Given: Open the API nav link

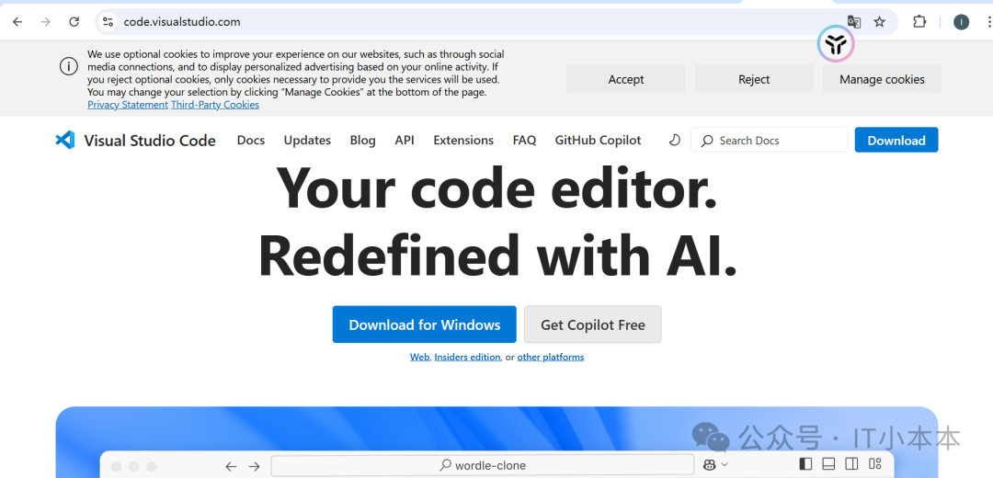Looking at the screenshot, I should tap(404, 140).
